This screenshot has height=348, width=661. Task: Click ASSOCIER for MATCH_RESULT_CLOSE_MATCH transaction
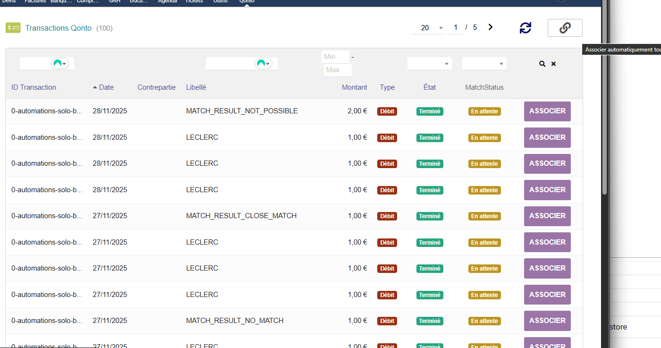tap(547, 216)
